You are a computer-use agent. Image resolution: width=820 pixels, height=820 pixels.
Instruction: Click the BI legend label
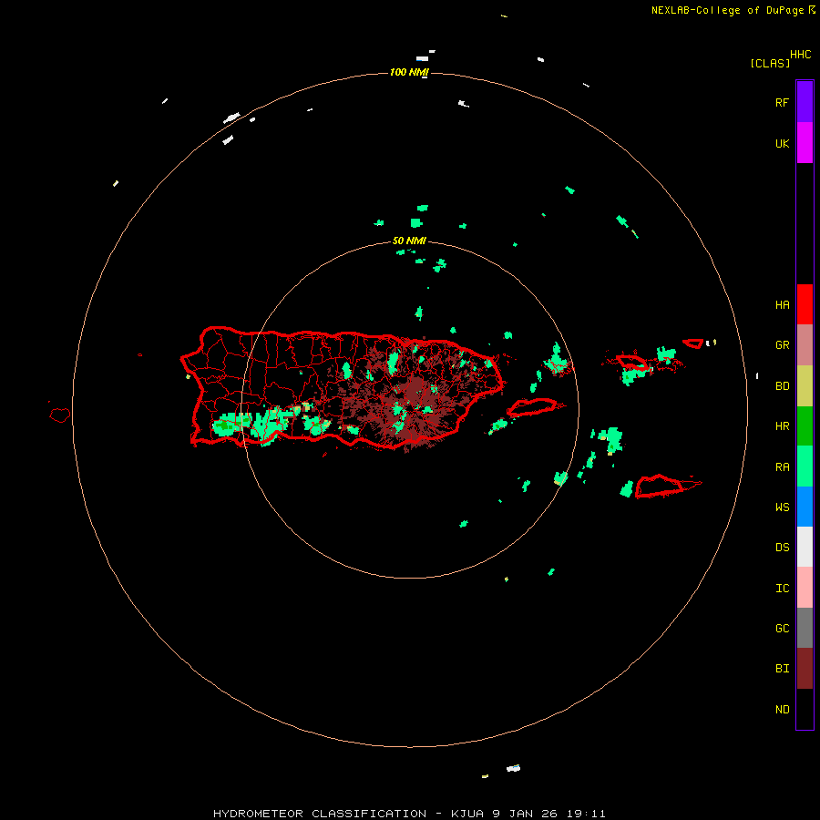(x=782, y=669)
